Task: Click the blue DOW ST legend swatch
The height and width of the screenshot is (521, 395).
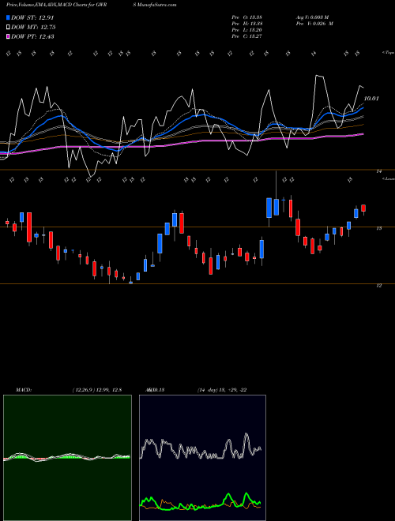Action: [8, 17]
